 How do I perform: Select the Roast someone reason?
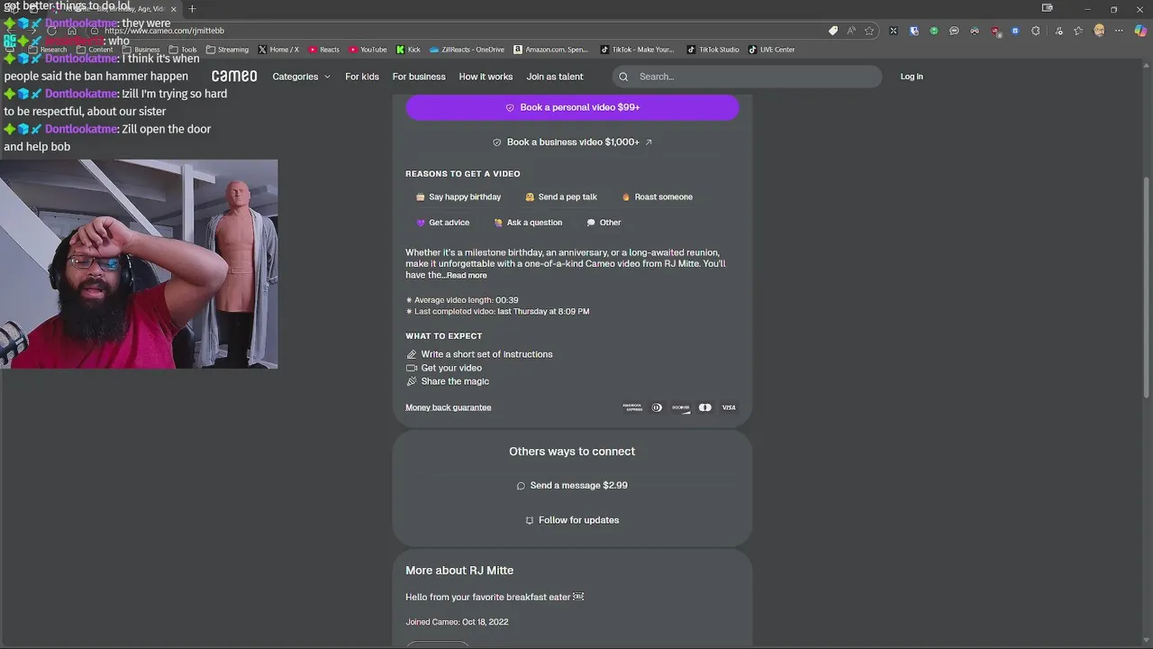[658, 197]
